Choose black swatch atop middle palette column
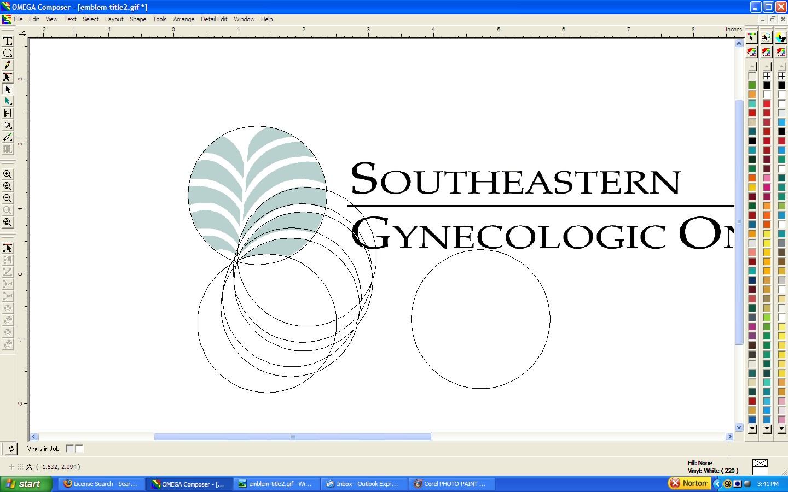Image resolution: width=788 pixels, height=492 pixels. click(767, 85)
